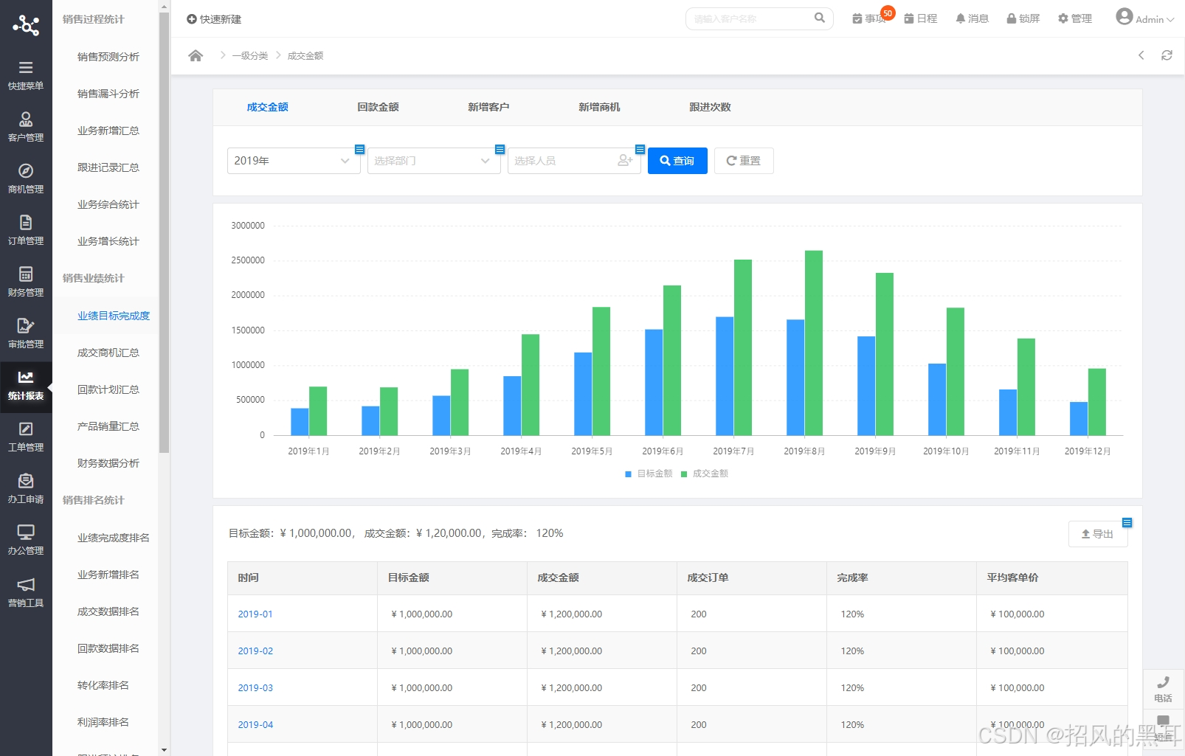Click the blue 查询 button

tap(677, 161)
